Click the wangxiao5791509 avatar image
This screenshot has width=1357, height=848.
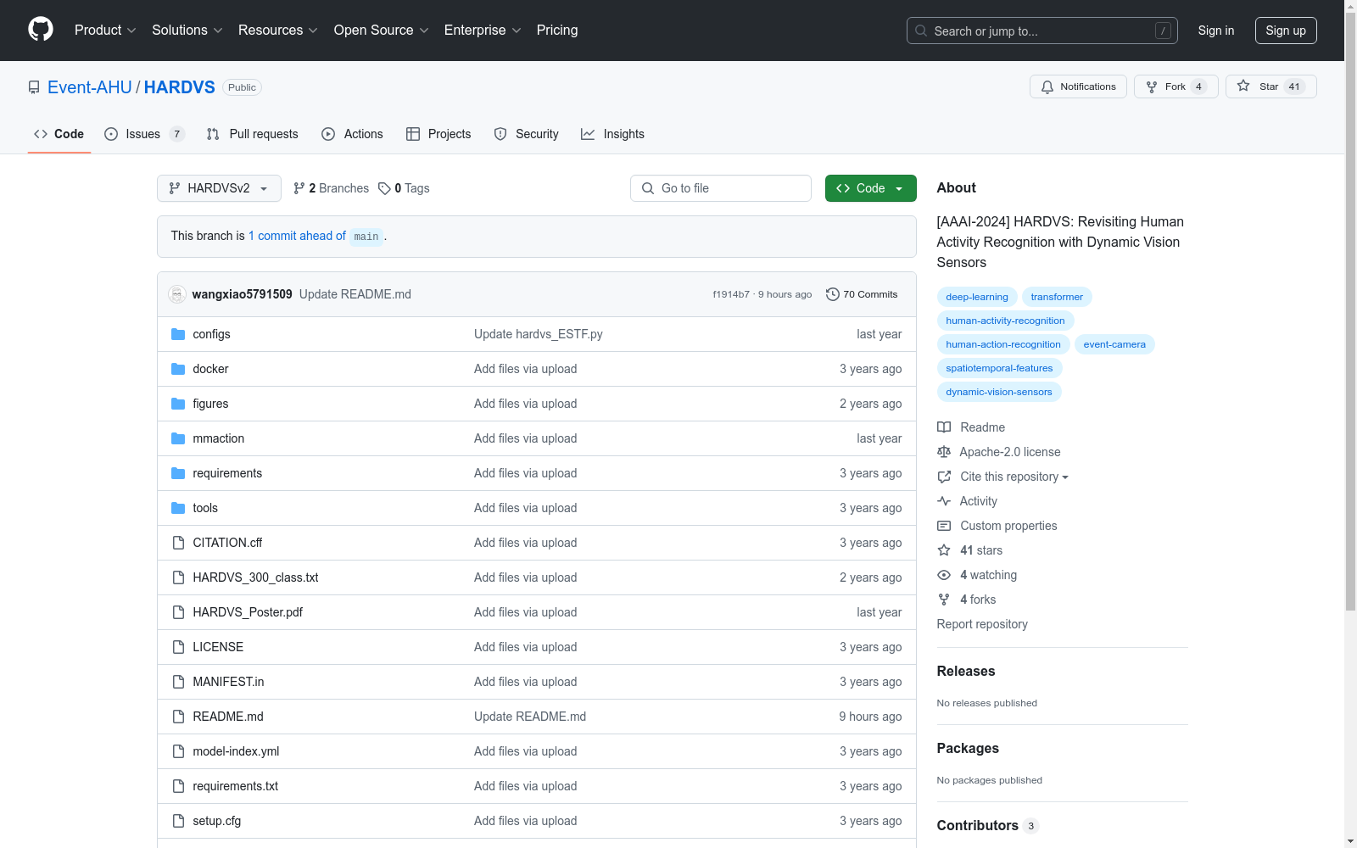click(x=177, y=294)
